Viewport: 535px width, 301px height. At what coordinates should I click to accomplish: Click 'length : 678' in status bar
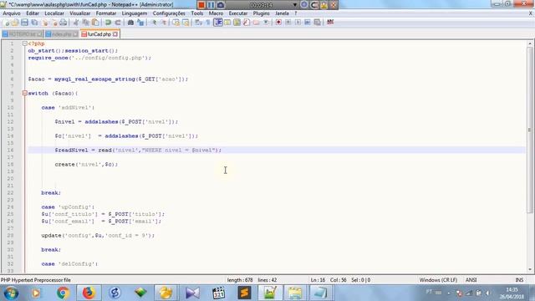point(240,280)
